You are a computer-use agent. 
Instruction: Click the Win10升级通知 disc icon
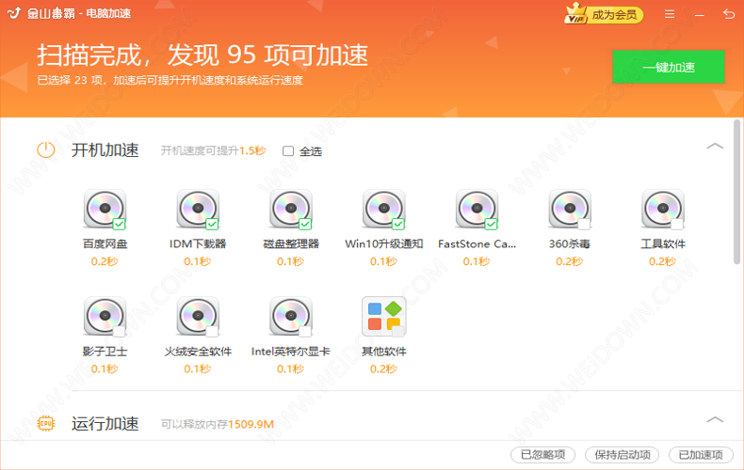[x=384, y=209]
